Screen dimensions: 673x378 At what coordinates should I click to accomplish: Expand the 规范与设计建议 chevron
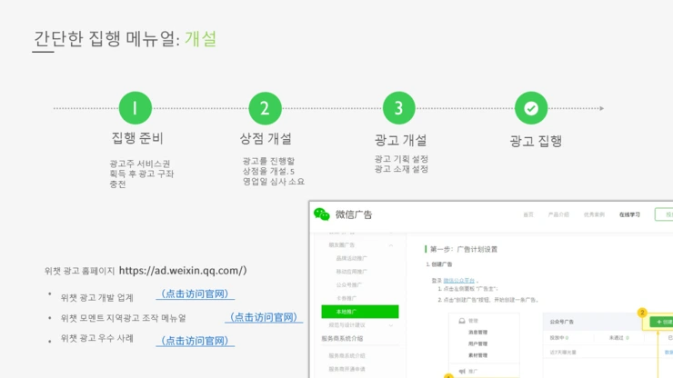(x=391, y=325)
